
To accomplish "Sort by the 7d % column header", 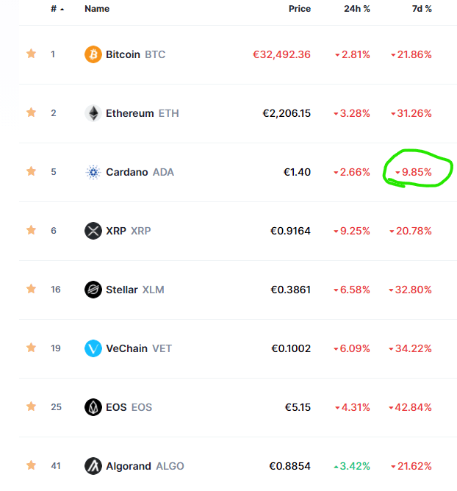I will click(x=421, y=9).
